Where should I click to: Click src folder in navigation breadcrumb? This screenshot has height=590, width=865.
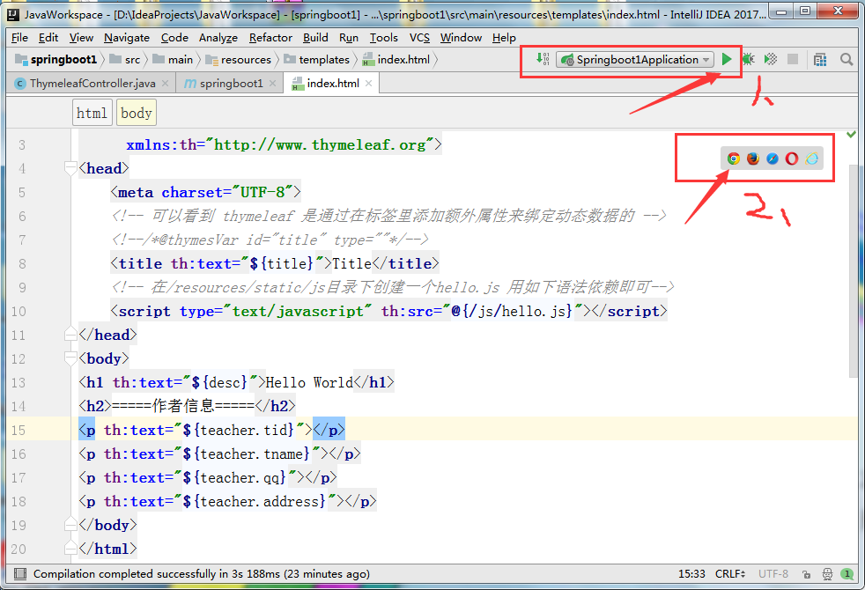pyautogui.click(x=125, y=60)
